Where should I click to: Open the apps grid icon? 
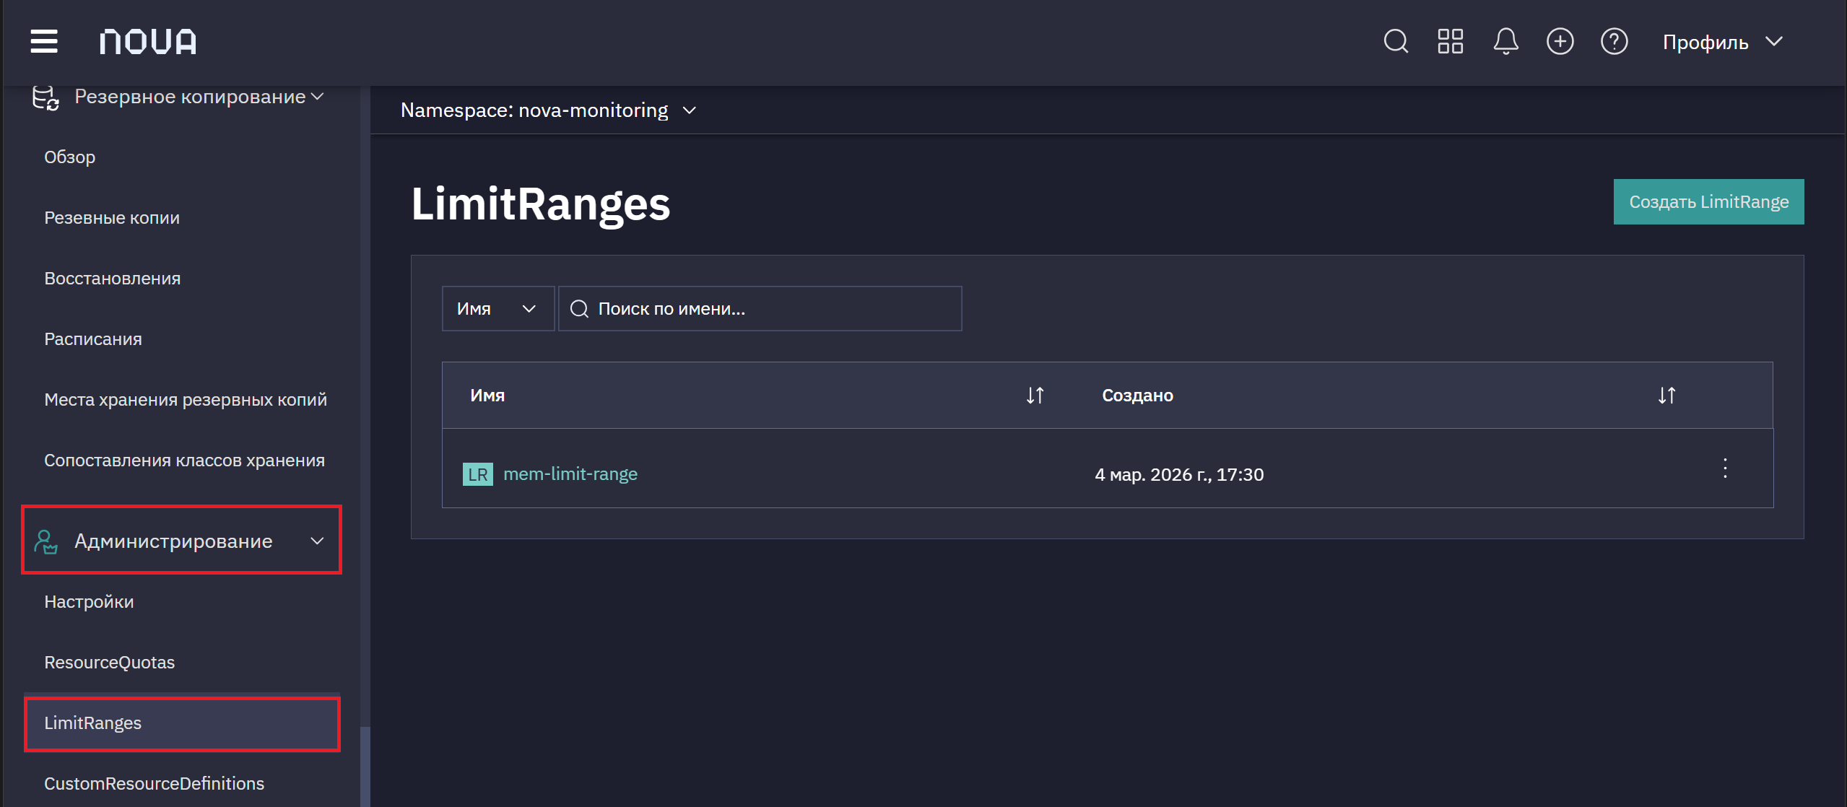tap(1450, 41)
